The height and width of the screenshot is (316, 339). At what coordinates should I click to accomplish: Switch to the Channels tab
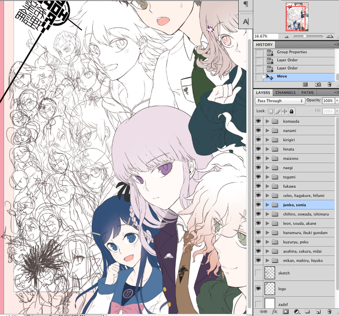(285, 93)
